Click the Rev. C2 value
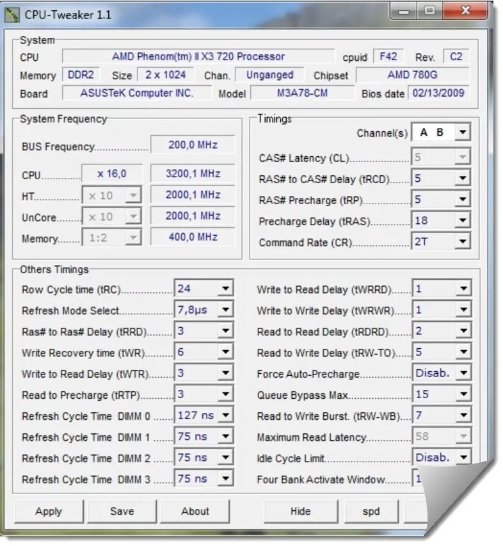The height and width of the screenshot is (546, 503). (456, 56)
